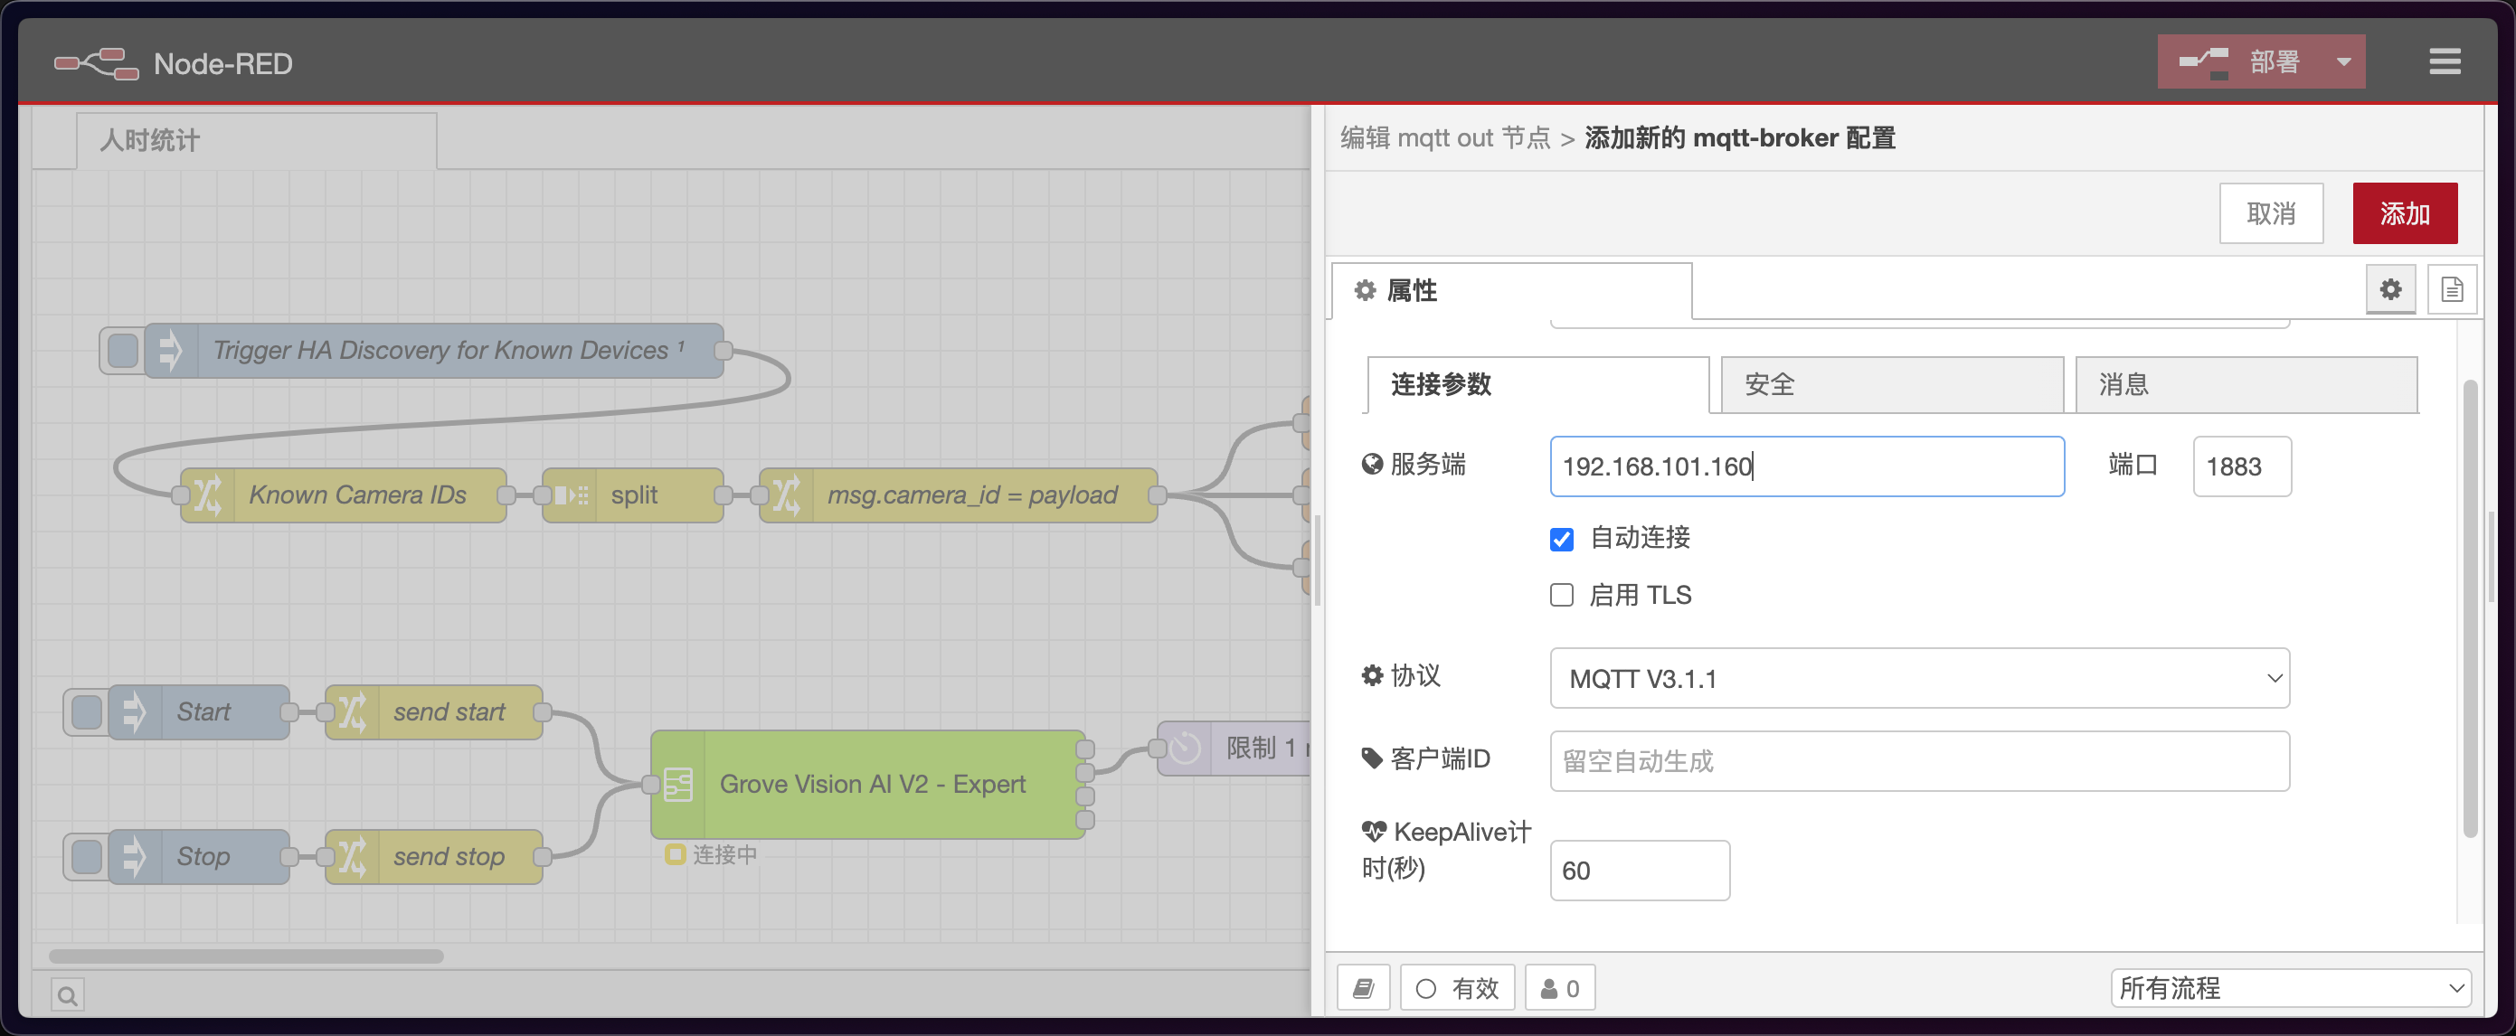Click the Start inject arrow icon
Screen dimensions: 2516x1036
(134, 711)
